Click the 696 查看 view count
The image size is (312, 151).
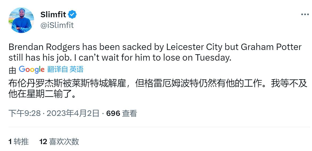(x=121, y=114)
